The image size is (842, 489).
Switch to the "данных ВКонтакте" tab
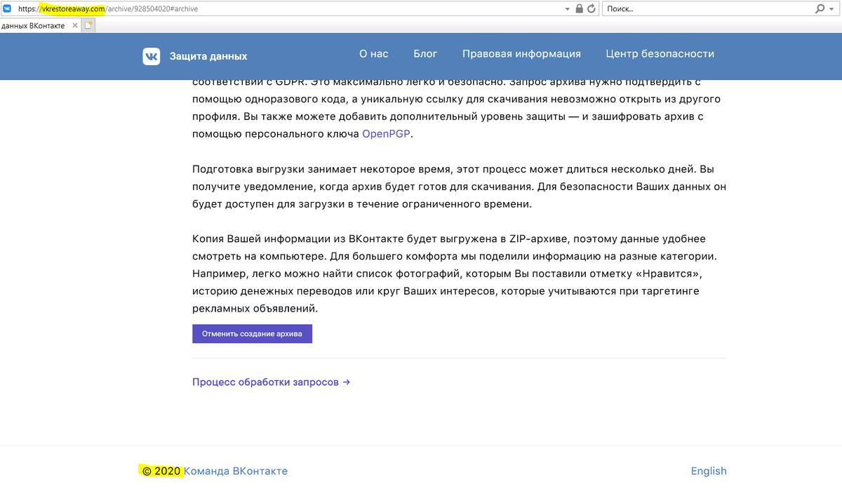35,25
